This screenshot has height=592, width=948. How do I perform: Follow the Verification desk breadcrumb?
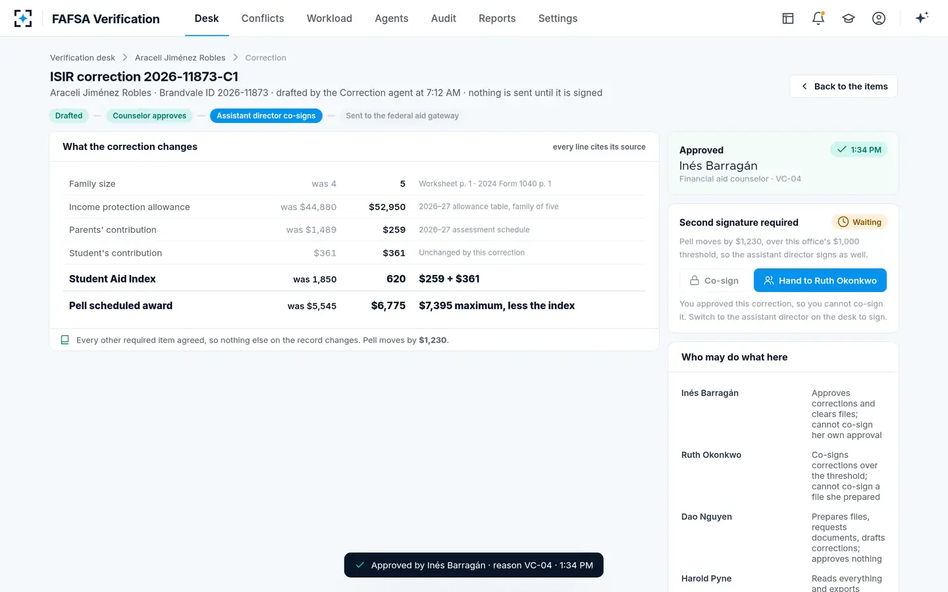pyautogui.click(x=82, y=58)
